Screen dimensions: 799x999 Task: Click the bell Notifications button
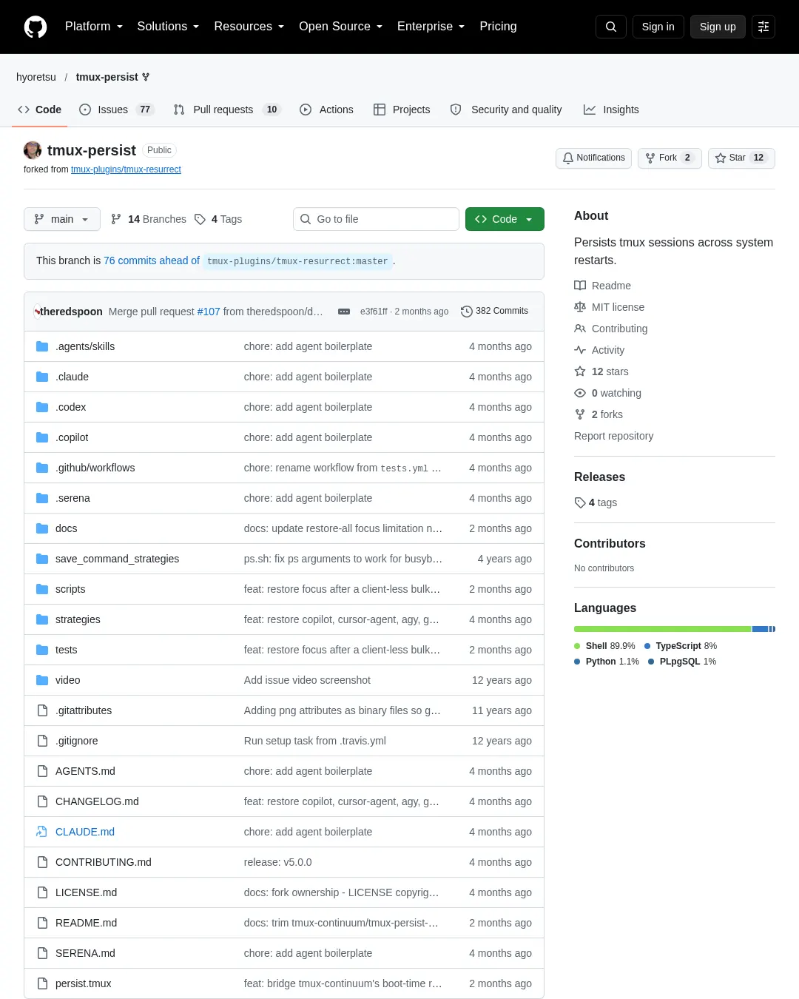593,158
